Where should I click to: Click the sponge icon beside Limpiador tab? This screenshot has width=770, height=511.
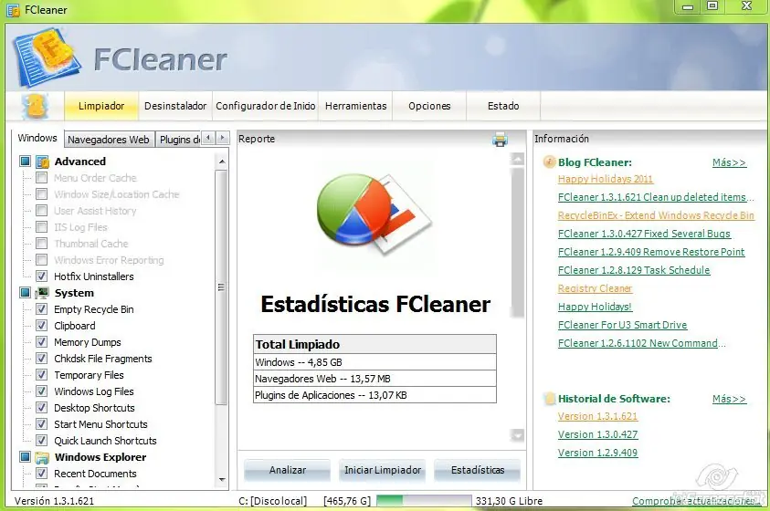[35, 106]
